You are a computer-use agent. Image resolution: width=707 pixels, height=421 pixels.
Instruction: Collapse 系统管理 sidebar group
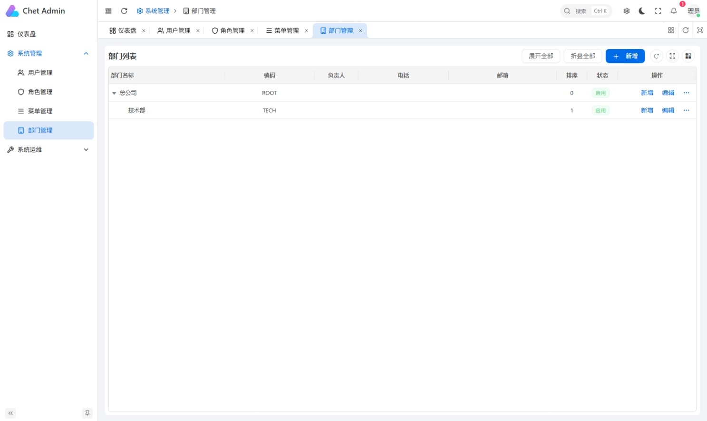(x=48, y=53)
